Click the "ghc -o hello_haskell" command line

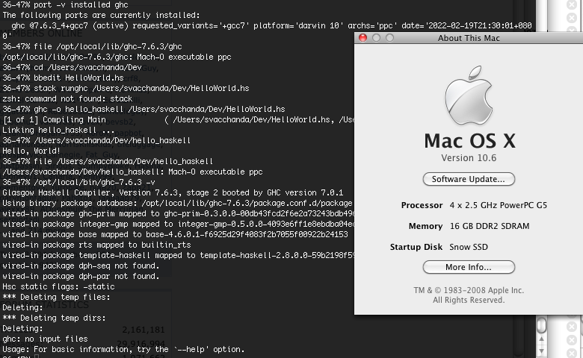coord(144,109)
